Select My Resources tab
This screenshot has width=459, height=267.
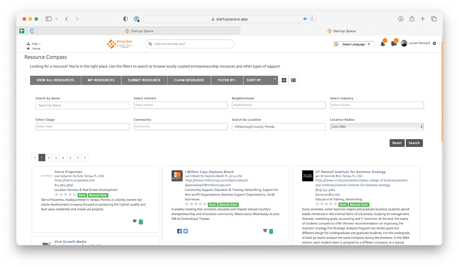click(x=101, y=80)
